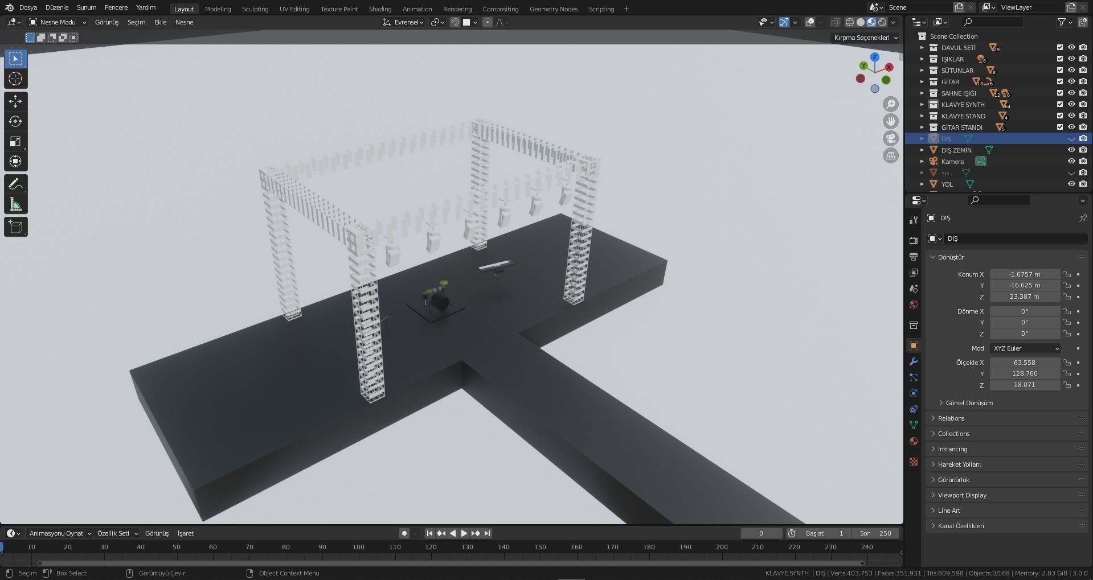Open the Particles properties tab
Viewport: 1093px width, 580px height.
point(914,377)
